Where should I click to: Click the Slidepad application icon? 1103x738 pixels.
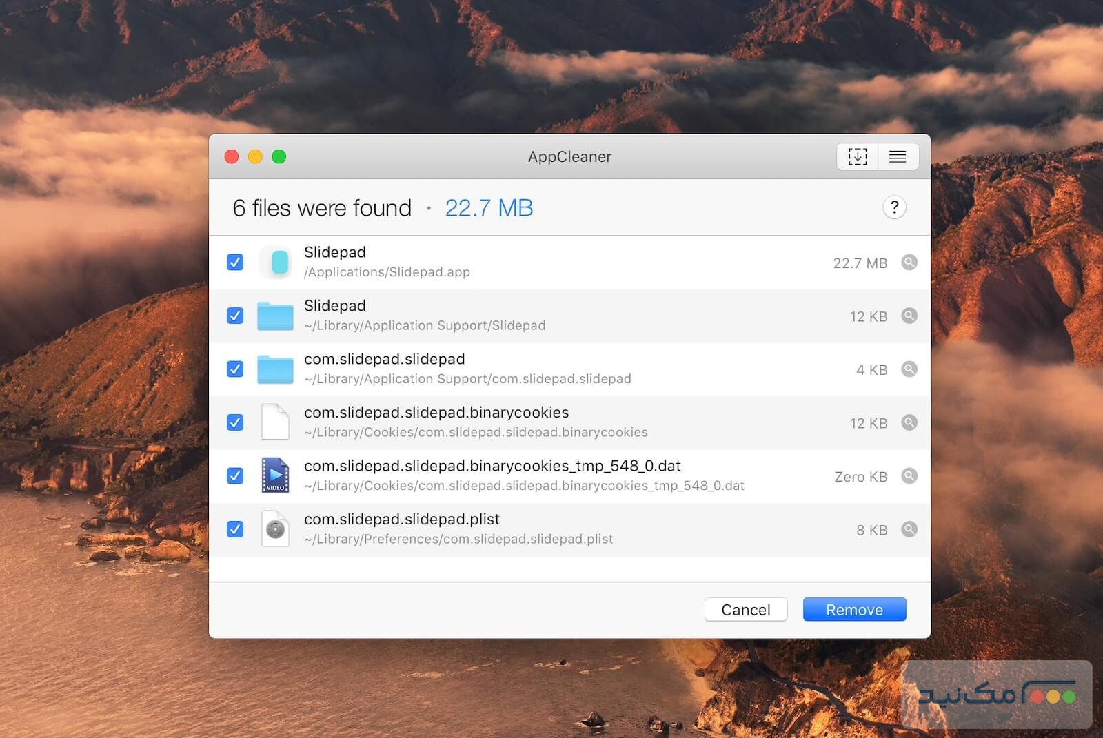click(x=276, y=263)
